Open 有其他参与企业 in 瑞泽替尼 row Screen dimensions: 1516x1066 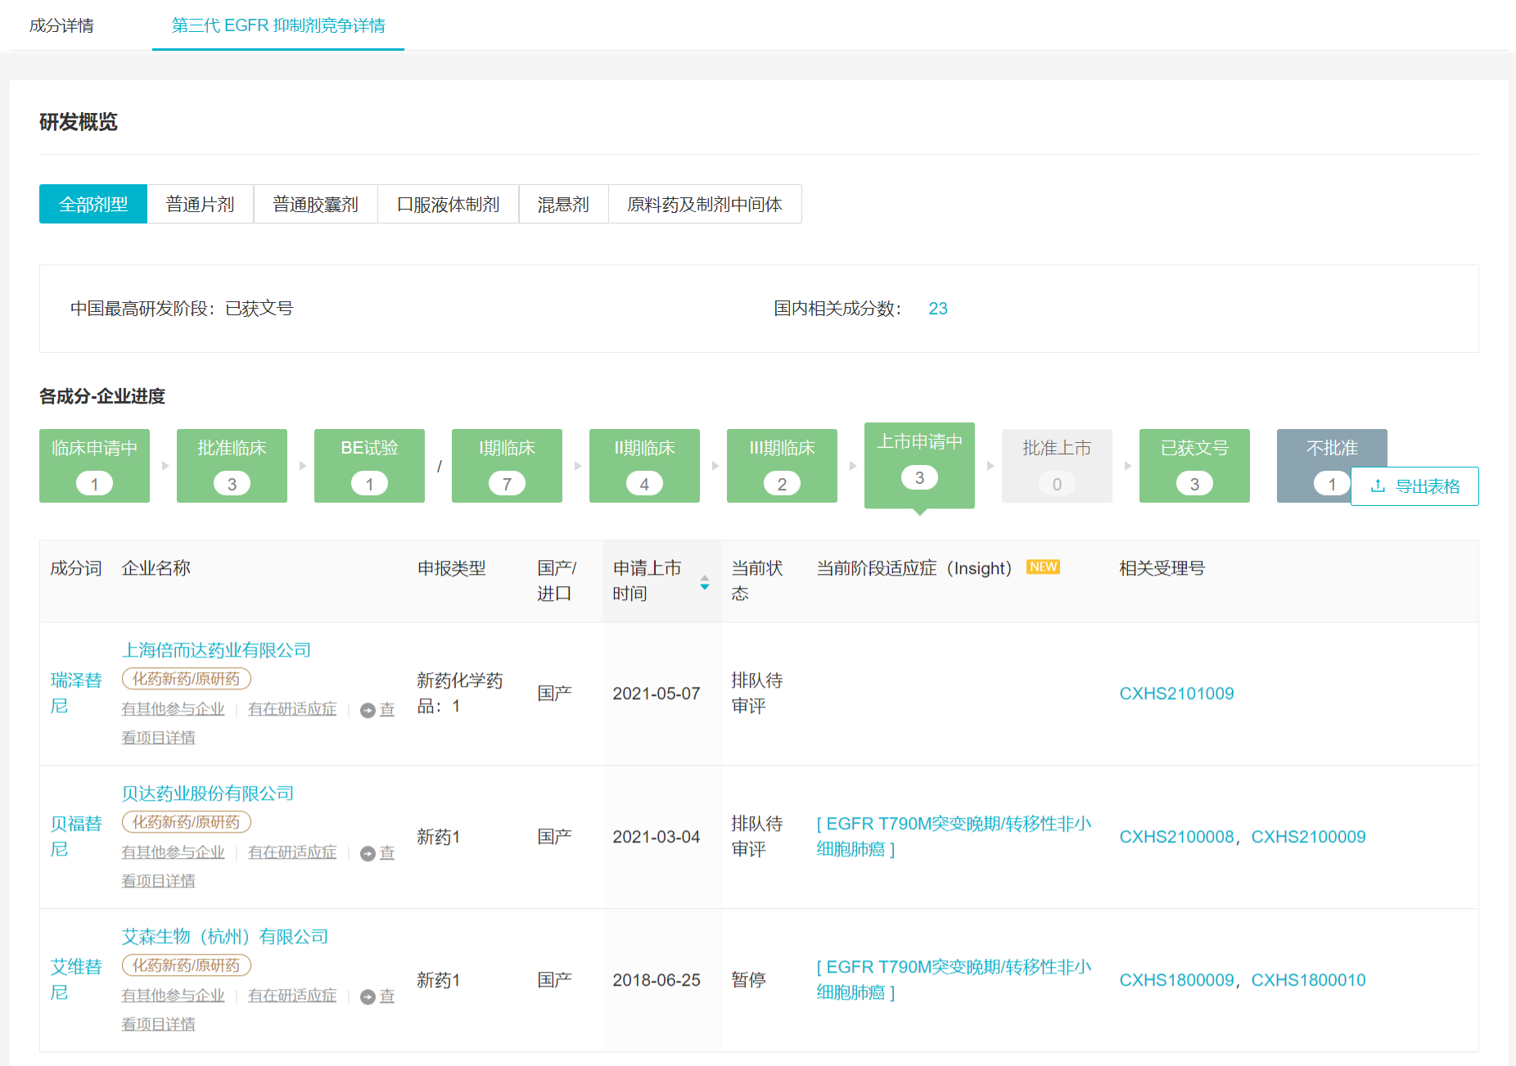pyautogui.click(x=173, y=709)
